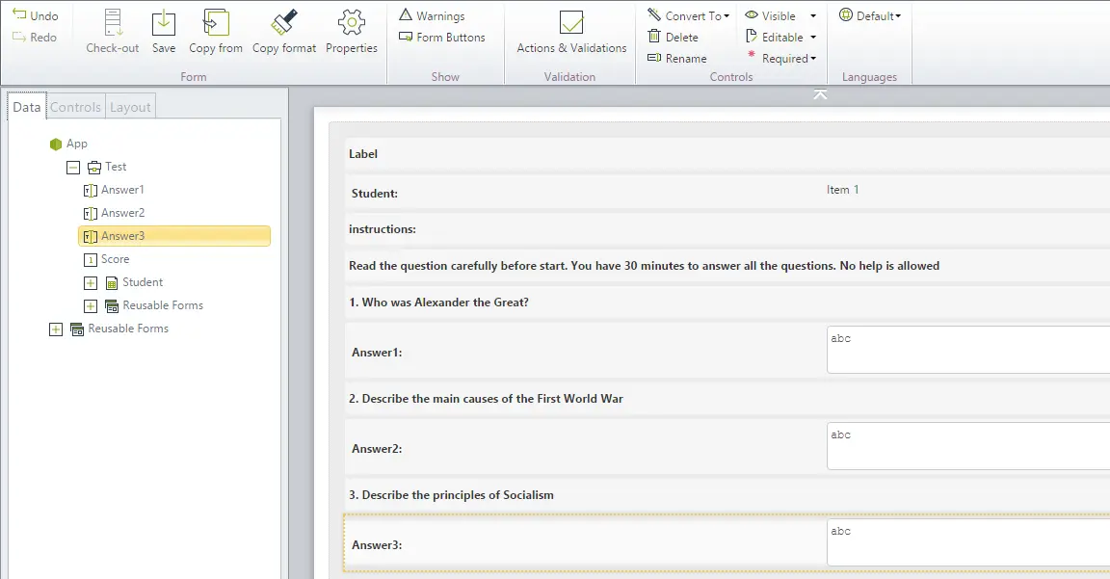Switch to the Controls tab
The width and height of the screenshot is (1110, 579).
tap(76, 107)
